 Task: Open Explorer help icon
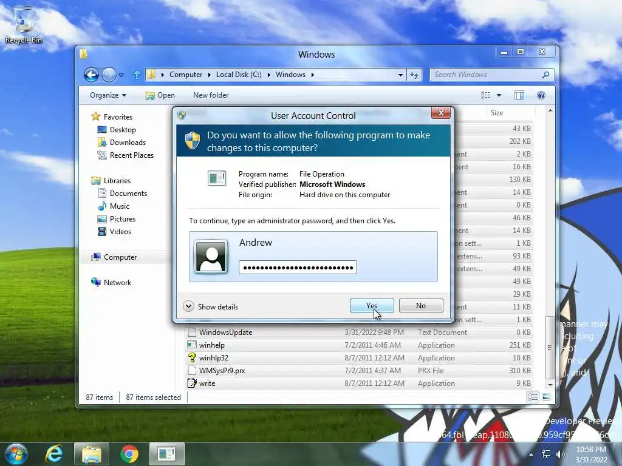[x=541, y=95]
